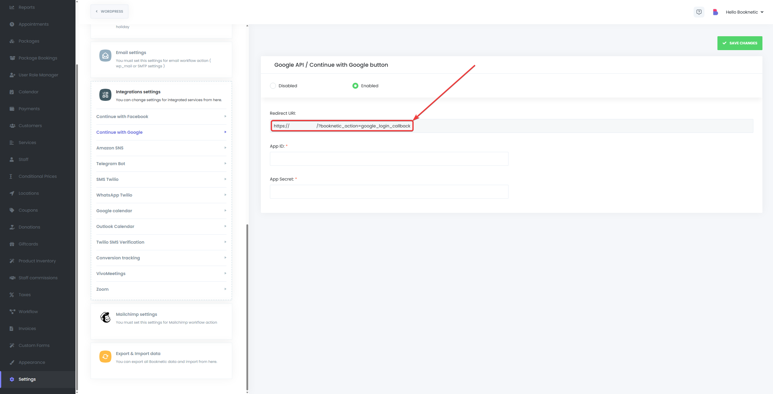Image resolution: width=773 pixels, height=394 pixels.
Task: Click the Taxes percent icon
Action: point(12,295)
